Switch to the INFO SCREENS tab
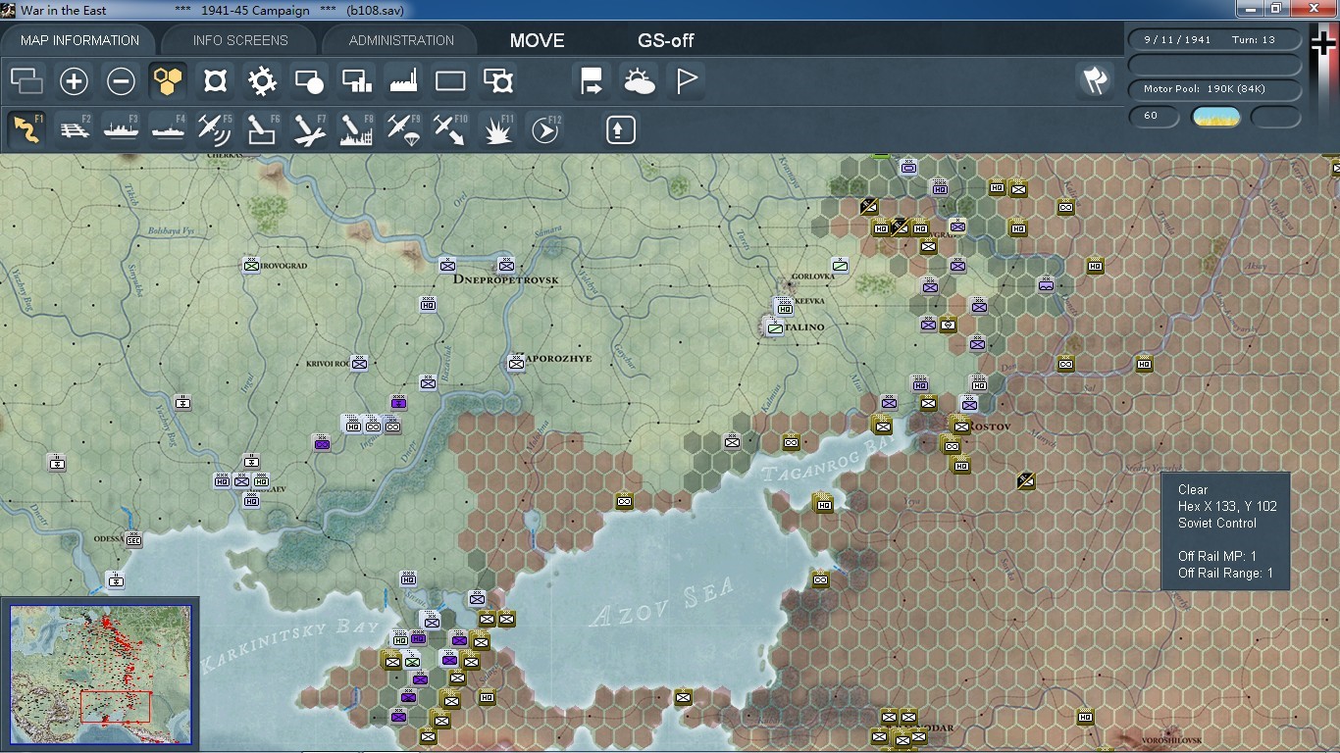Image resolution: width=1340 pixels, height=753 pixels. (240, 40)
